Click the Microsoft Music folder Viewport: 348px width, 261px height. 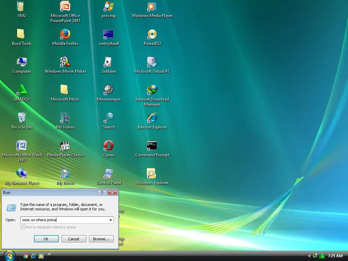pyautogui.click(x=64, y=90)
